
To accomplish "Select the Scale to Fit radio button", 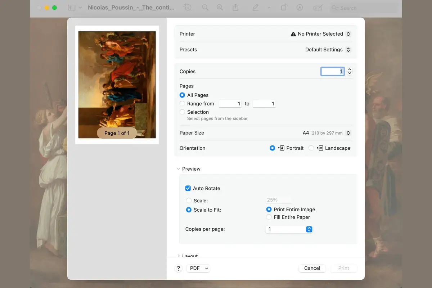I will tap(189, 210).
